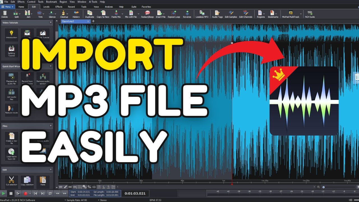Open the History tool

[76, 14]
